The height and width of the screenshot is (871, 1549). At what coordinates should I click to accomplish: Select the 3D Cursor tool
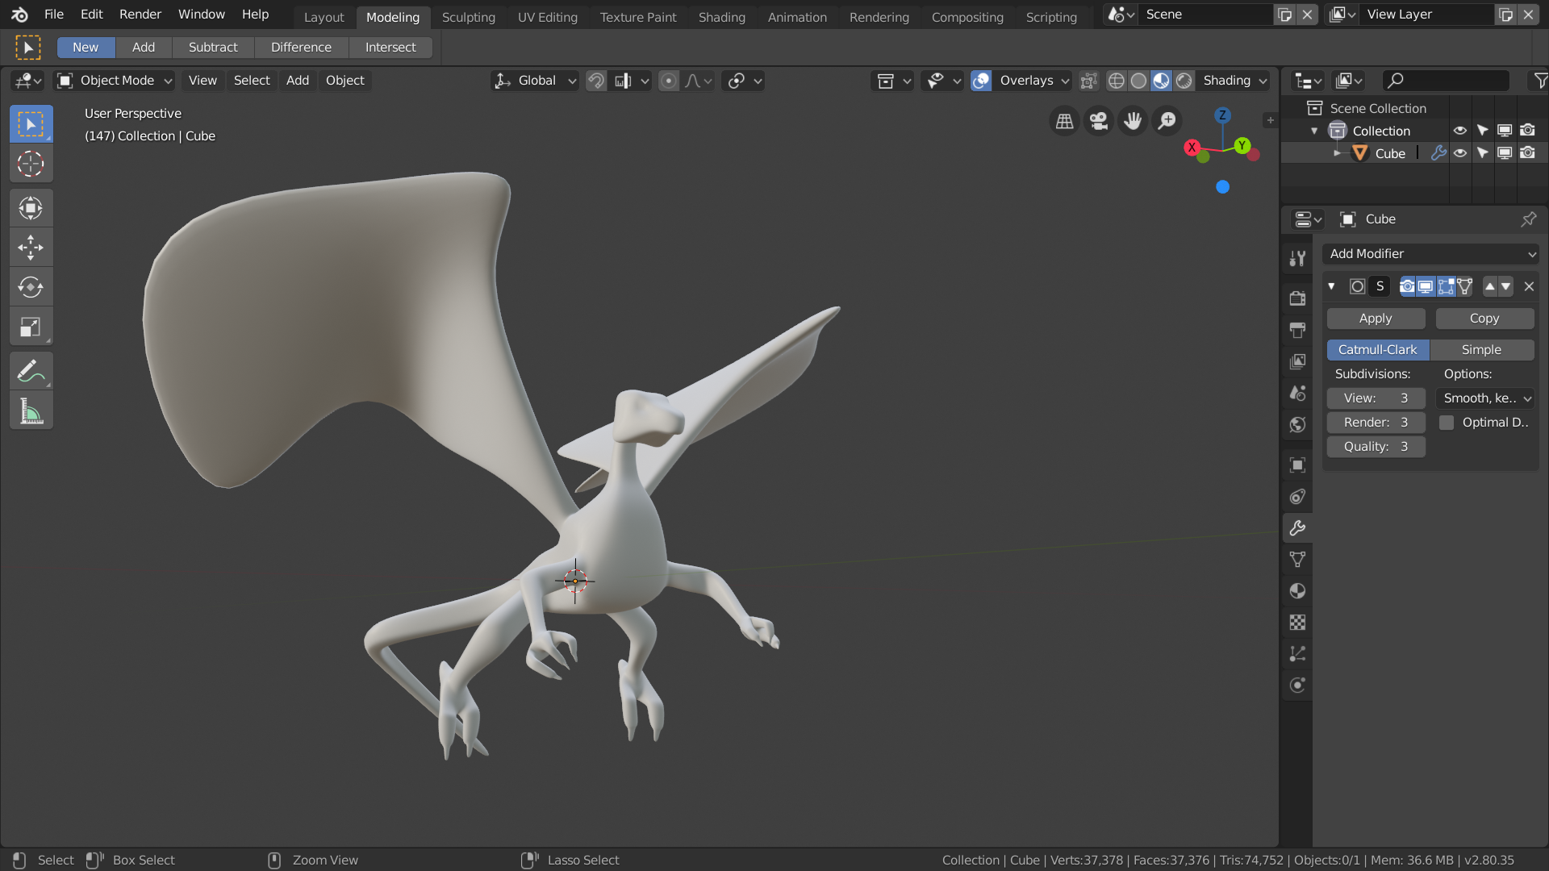click(x=31, y=164)
